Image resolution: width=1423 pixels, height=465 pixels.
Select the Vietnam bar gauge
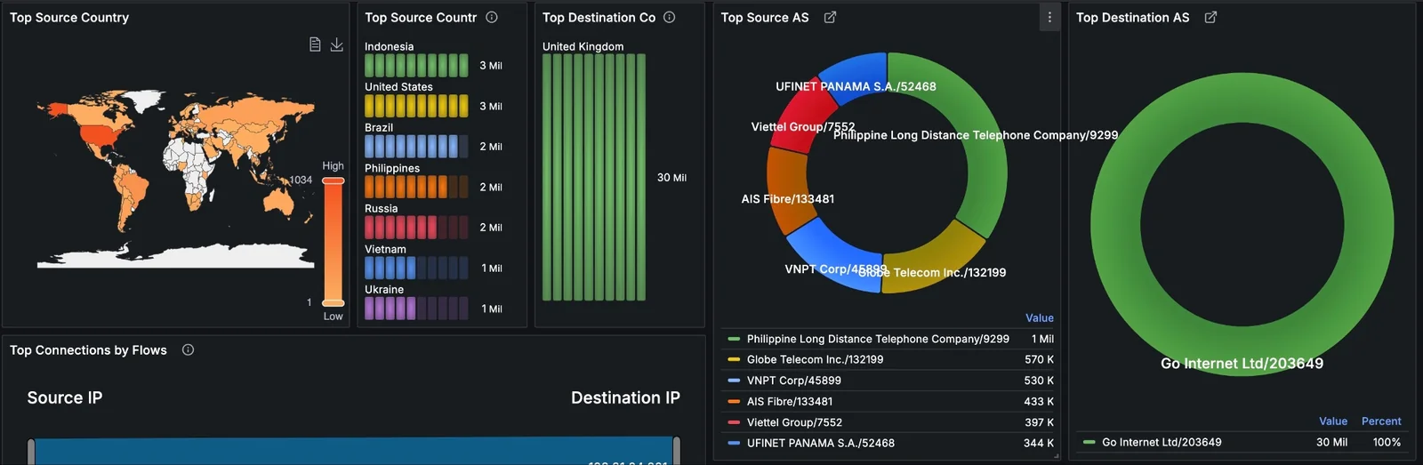tap(416, 268)
